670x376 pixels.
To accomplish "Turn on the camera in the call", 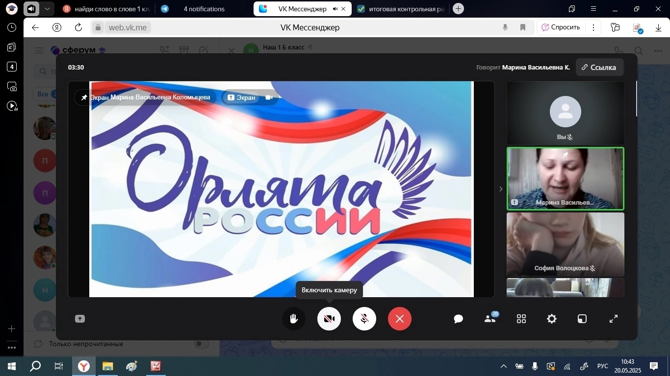I will coord(329,319).
